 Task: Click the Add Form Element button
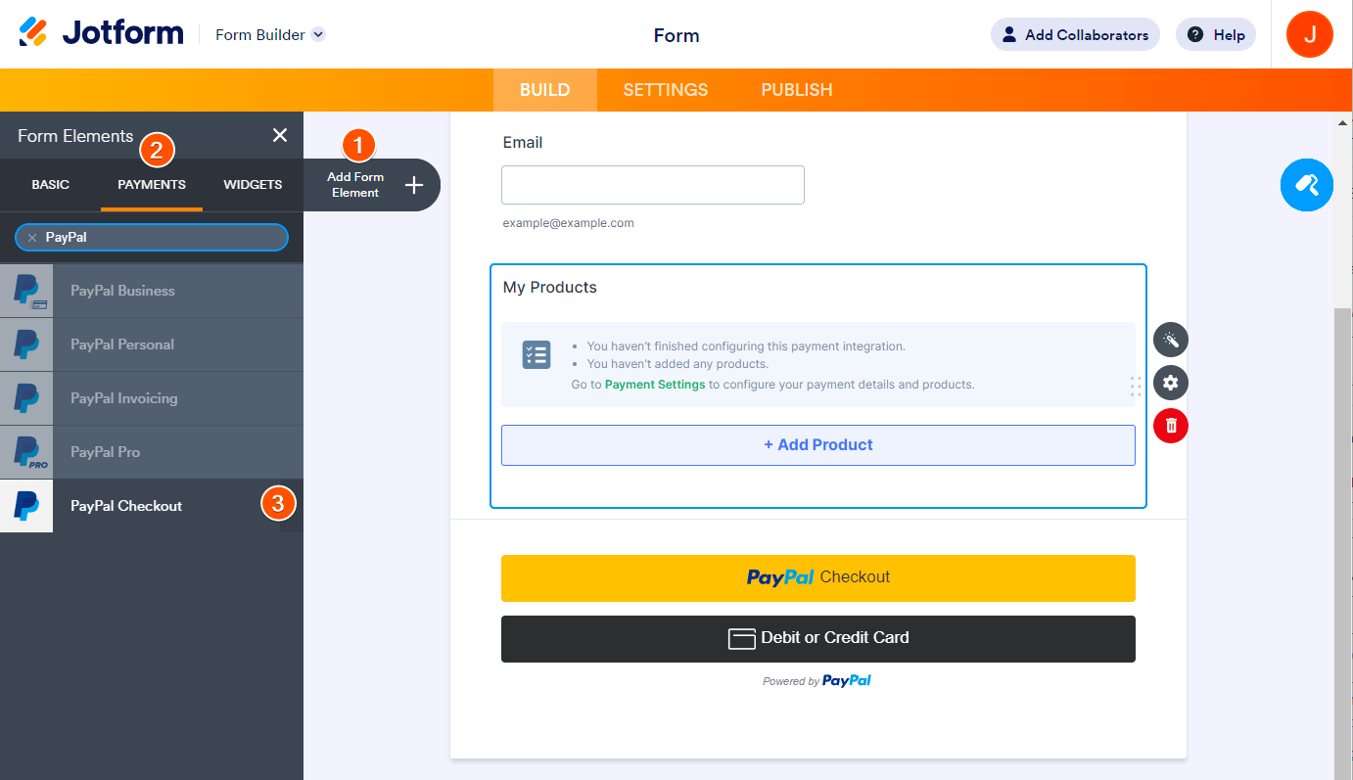point(372,185)
